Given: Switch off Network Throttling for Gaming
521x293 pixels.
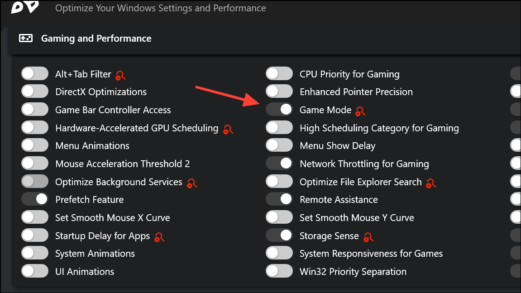Looking at the screenshot, I should pyautogui.click(x=279, y=163).
